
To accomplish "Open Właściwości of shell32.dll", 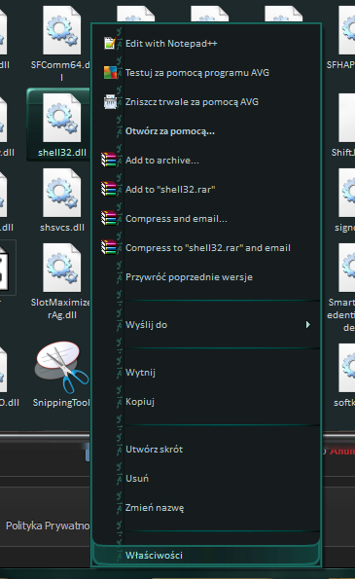I will (x=206, y=555).
